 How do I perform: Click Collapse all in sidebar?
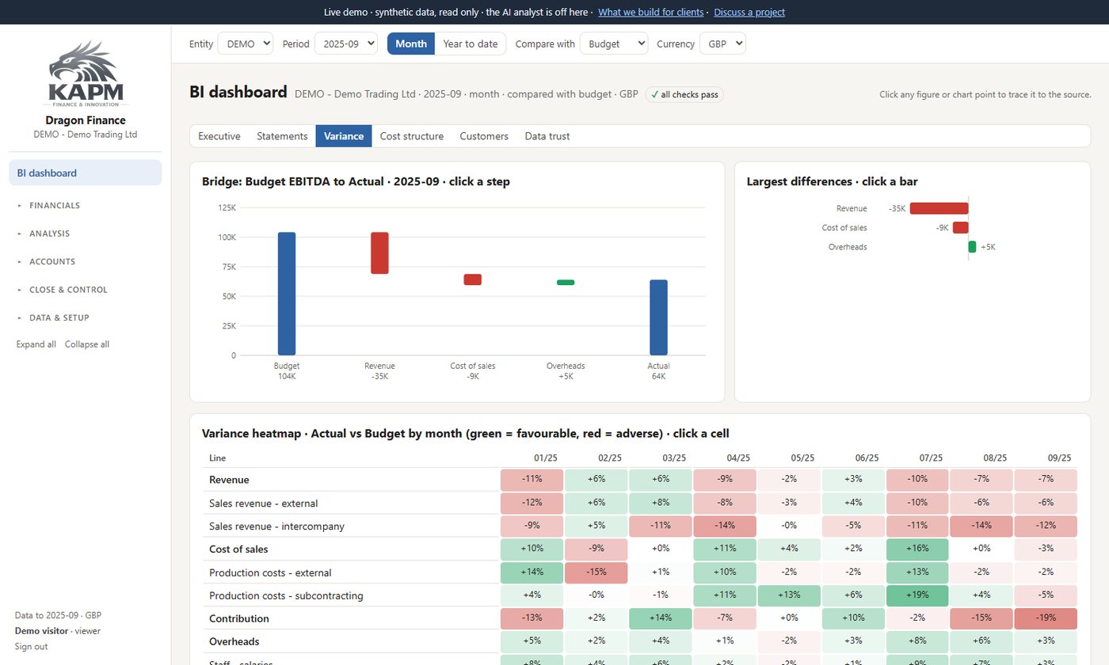(87, 344)
